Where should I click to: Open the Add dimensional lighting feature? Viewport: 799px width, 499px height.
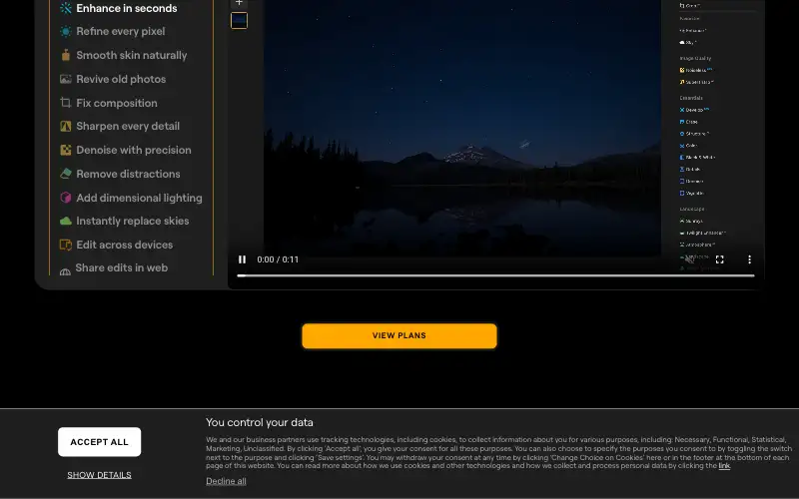132,198
